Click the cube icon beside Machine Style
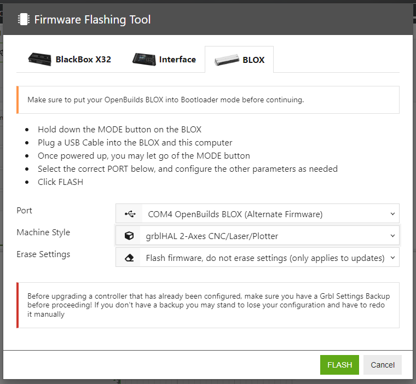Image resolution: width=416 pixels, height=384 pixels. [x=129, y=236]
